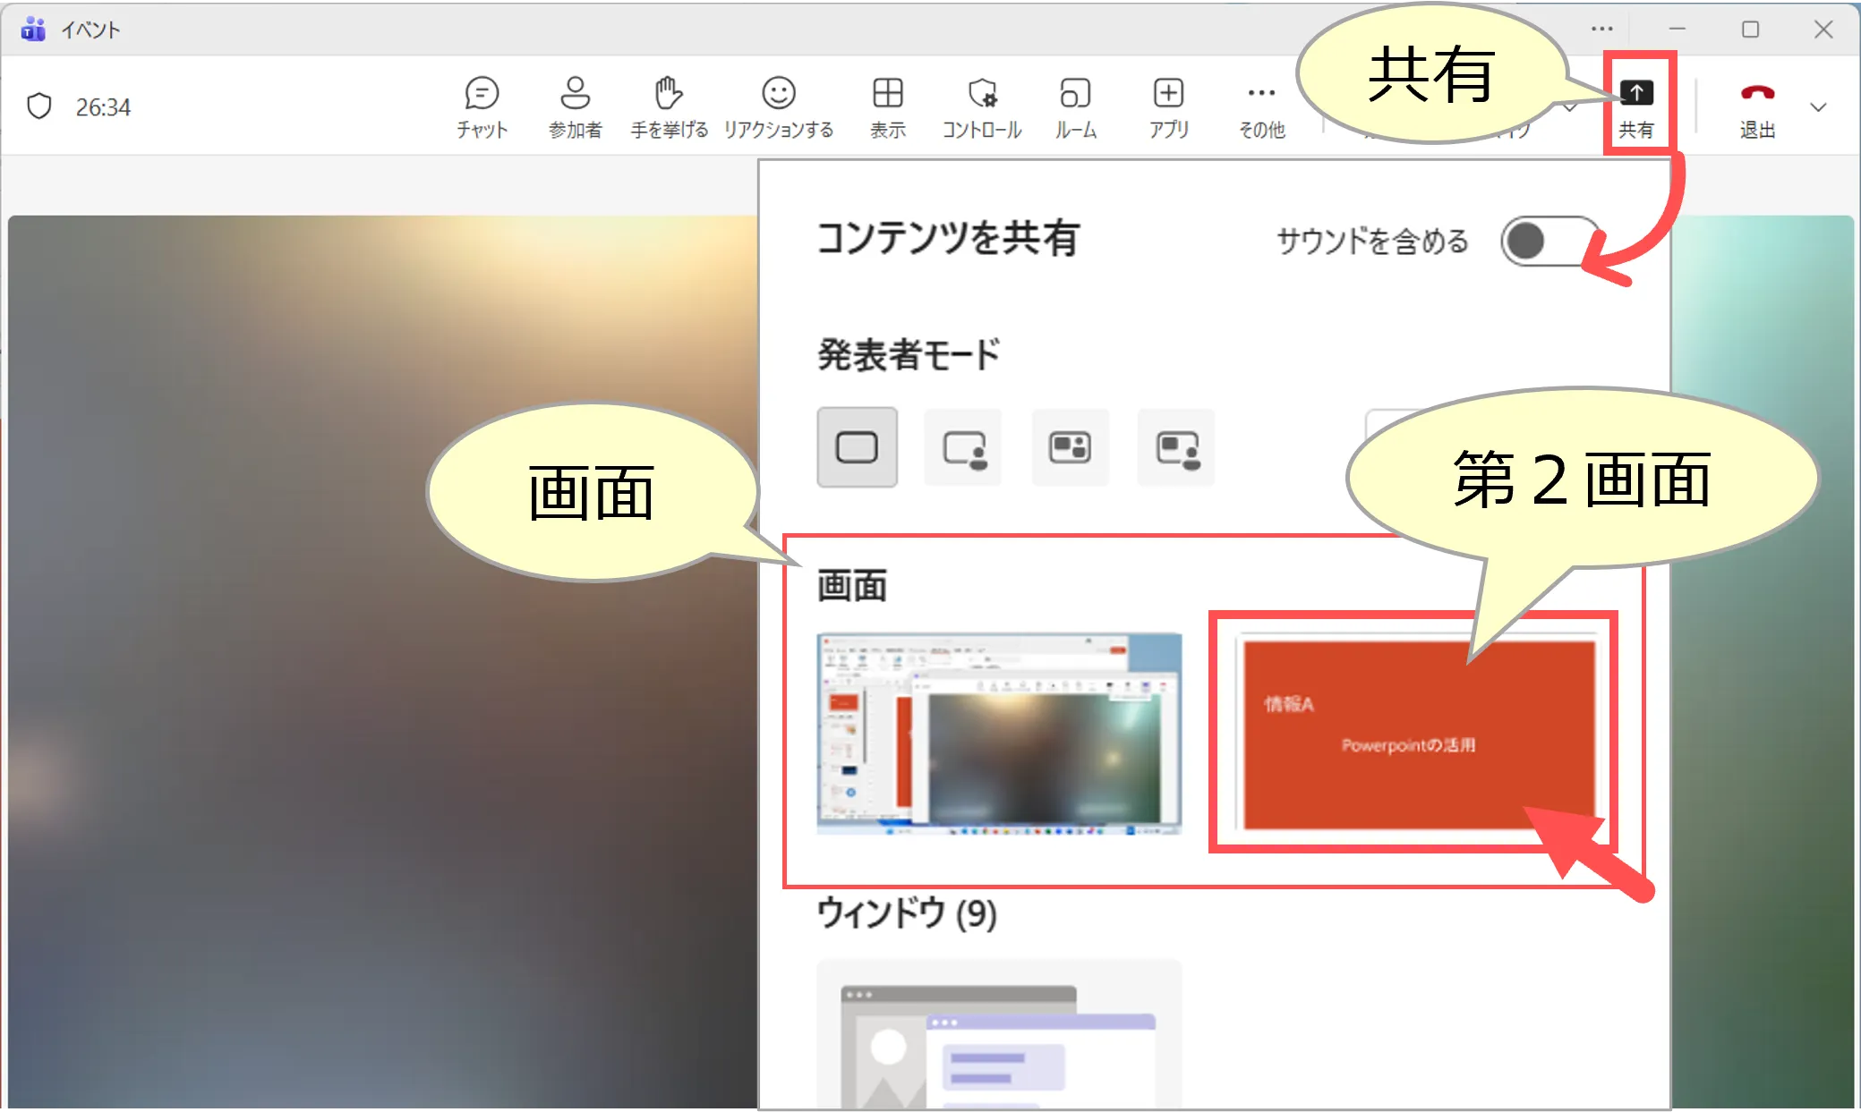Screen dimensions: 1861x1112
Task: Open the コントロール meeting controls
Action: tap(981, 106)
